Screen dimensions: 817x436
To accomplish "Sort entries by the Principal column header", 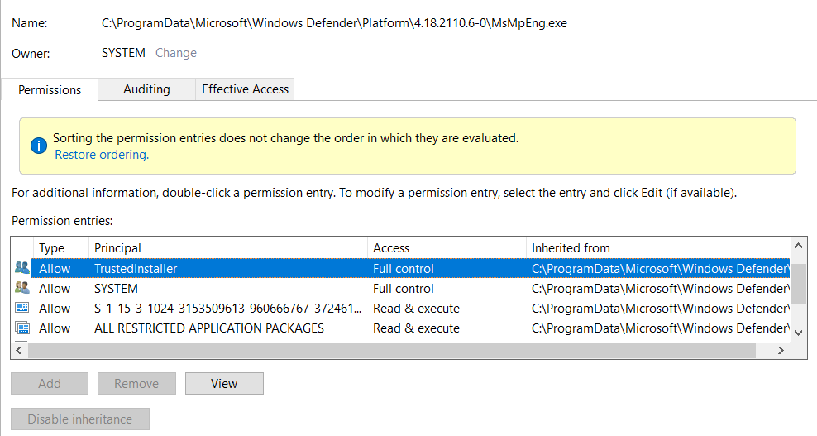I will pyautogui.click(x=228, y=247).
